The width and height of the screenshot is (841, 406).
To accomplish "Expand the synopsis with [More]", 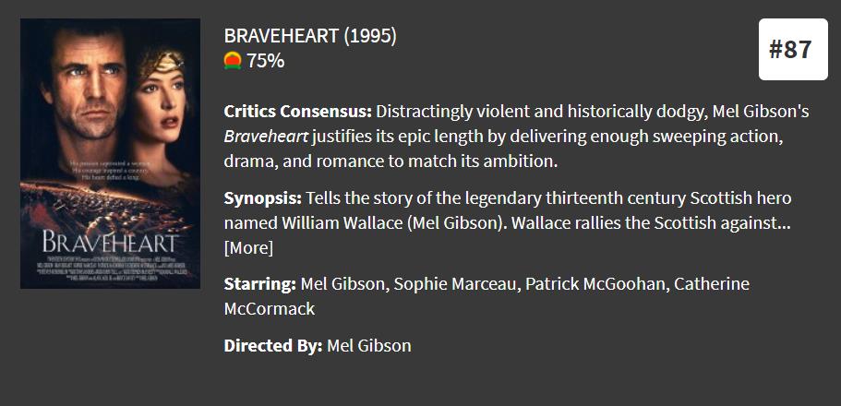I will 248,247.
